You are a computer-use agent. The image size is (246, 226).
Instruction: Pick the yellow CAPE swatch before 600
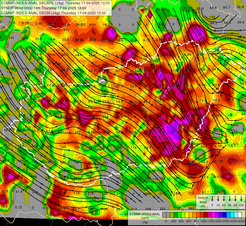pos(187,215)
